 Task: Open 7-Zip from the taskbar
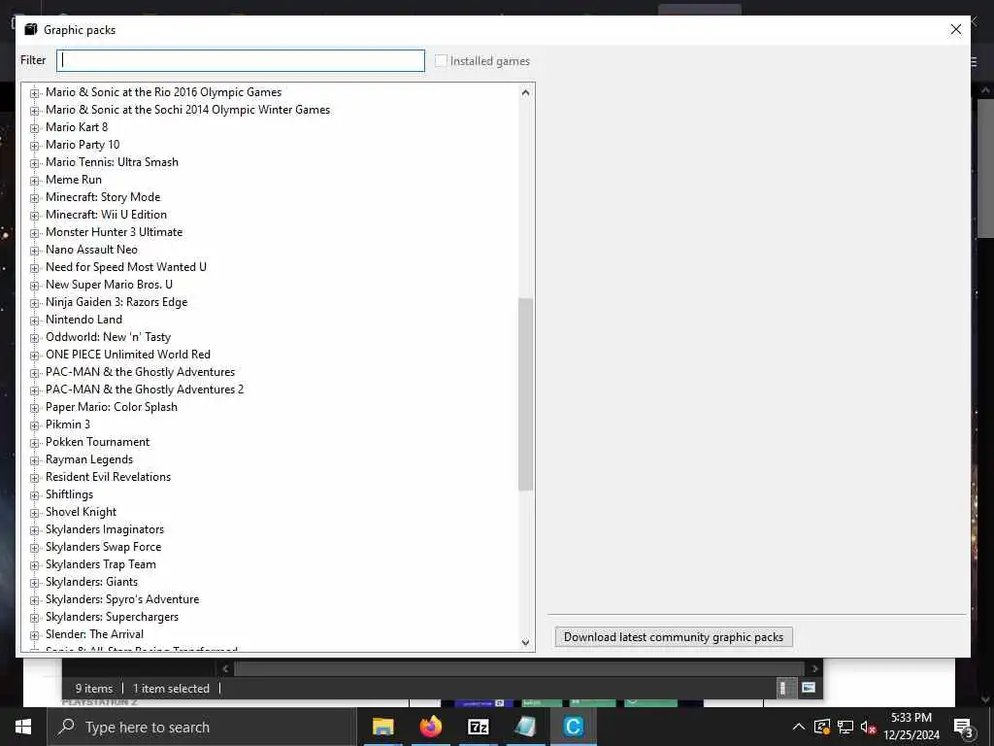point(478,727)
